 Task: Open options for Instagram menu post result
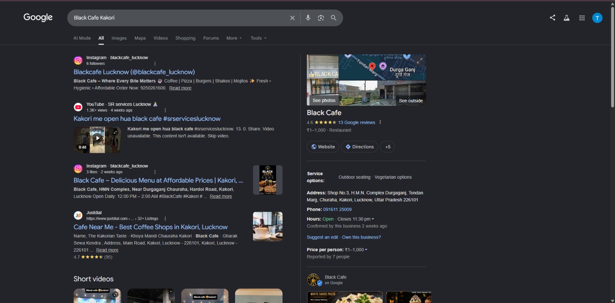155,172
